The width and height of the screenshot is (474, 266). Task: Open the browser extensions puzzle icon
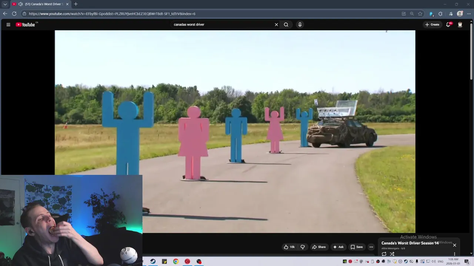click(440, 14)
